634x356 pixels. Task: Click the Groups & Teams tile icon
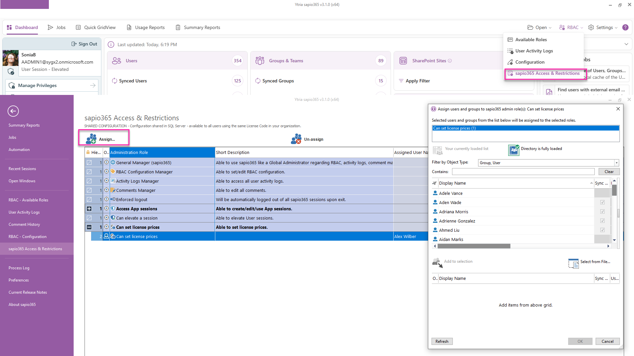[260, 61]
